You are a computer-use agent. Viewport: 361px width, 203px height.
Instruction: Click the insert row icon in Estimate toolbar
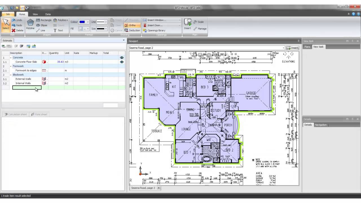tap(28, 46)
